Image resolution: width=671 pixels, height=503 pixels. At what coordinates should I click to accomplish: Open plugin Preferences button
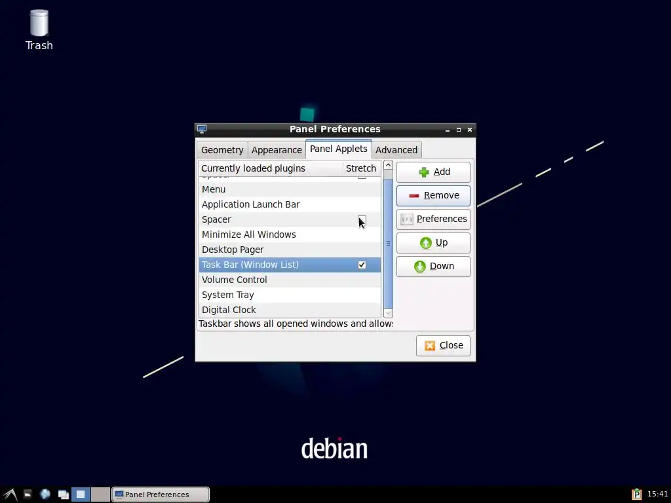pyautogui.click(x=434, y=219)
